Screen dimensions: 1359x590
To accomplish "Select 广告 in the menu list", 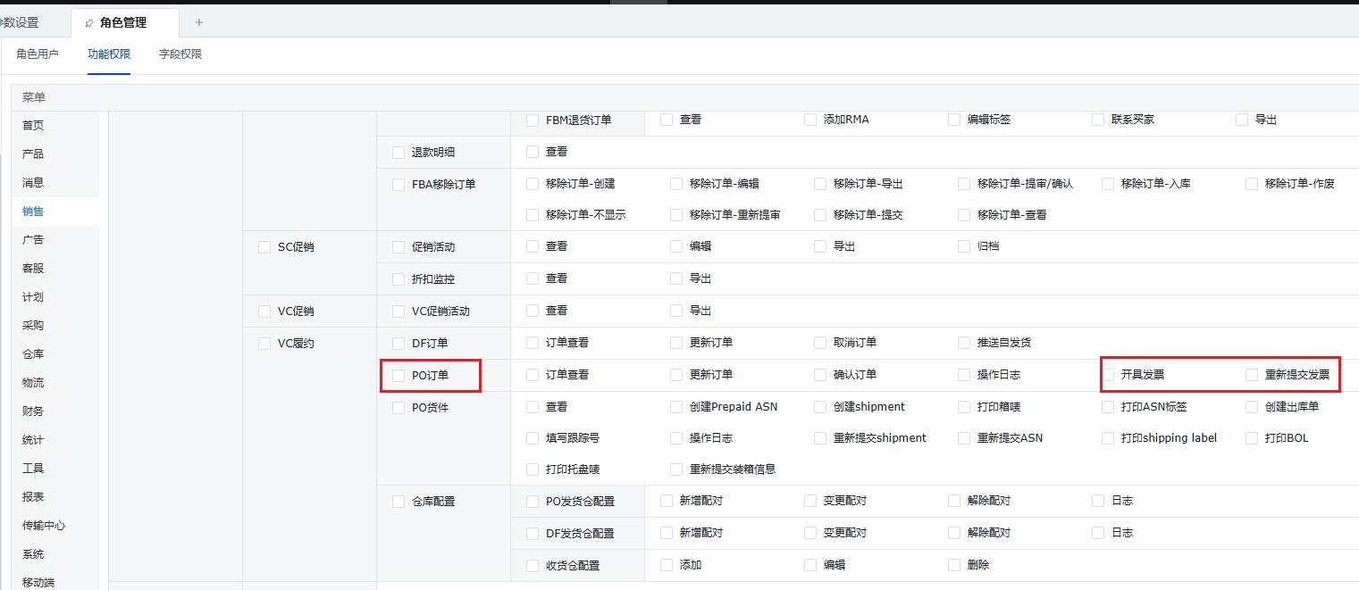I will click(x=33, y=240).
